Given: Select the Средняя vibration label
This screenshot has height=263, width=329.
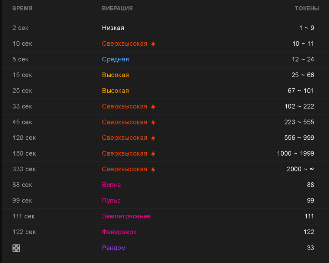Looking at the screenshot, I should click(x=115, y=59).
